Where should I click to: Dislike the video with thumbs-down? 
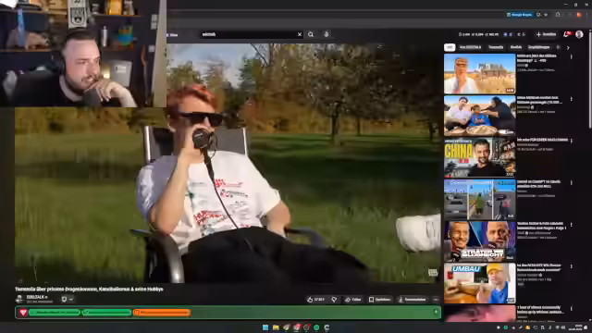pyautogui.click(x=334, y=300)
